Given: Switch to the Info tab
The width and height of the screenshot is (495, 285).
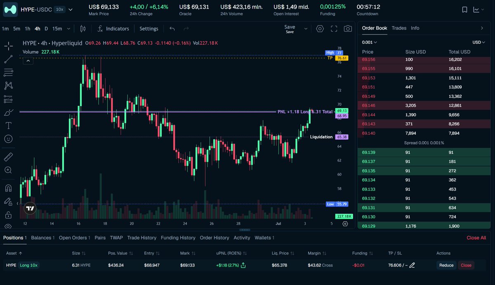Looking at the screenshot, I should 415,28.
